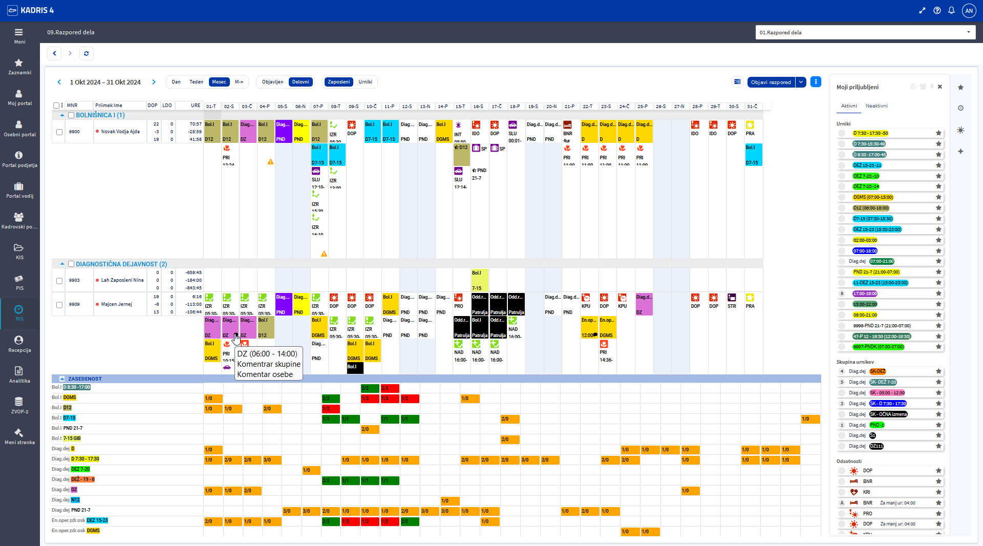This screenshot has width=983, height=546.
Task: Click the Objavi razpored button
Action: tap(771, 82)
